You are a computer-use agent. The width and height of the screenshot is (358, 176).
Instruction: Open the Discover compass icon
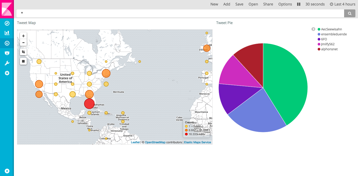7,24
